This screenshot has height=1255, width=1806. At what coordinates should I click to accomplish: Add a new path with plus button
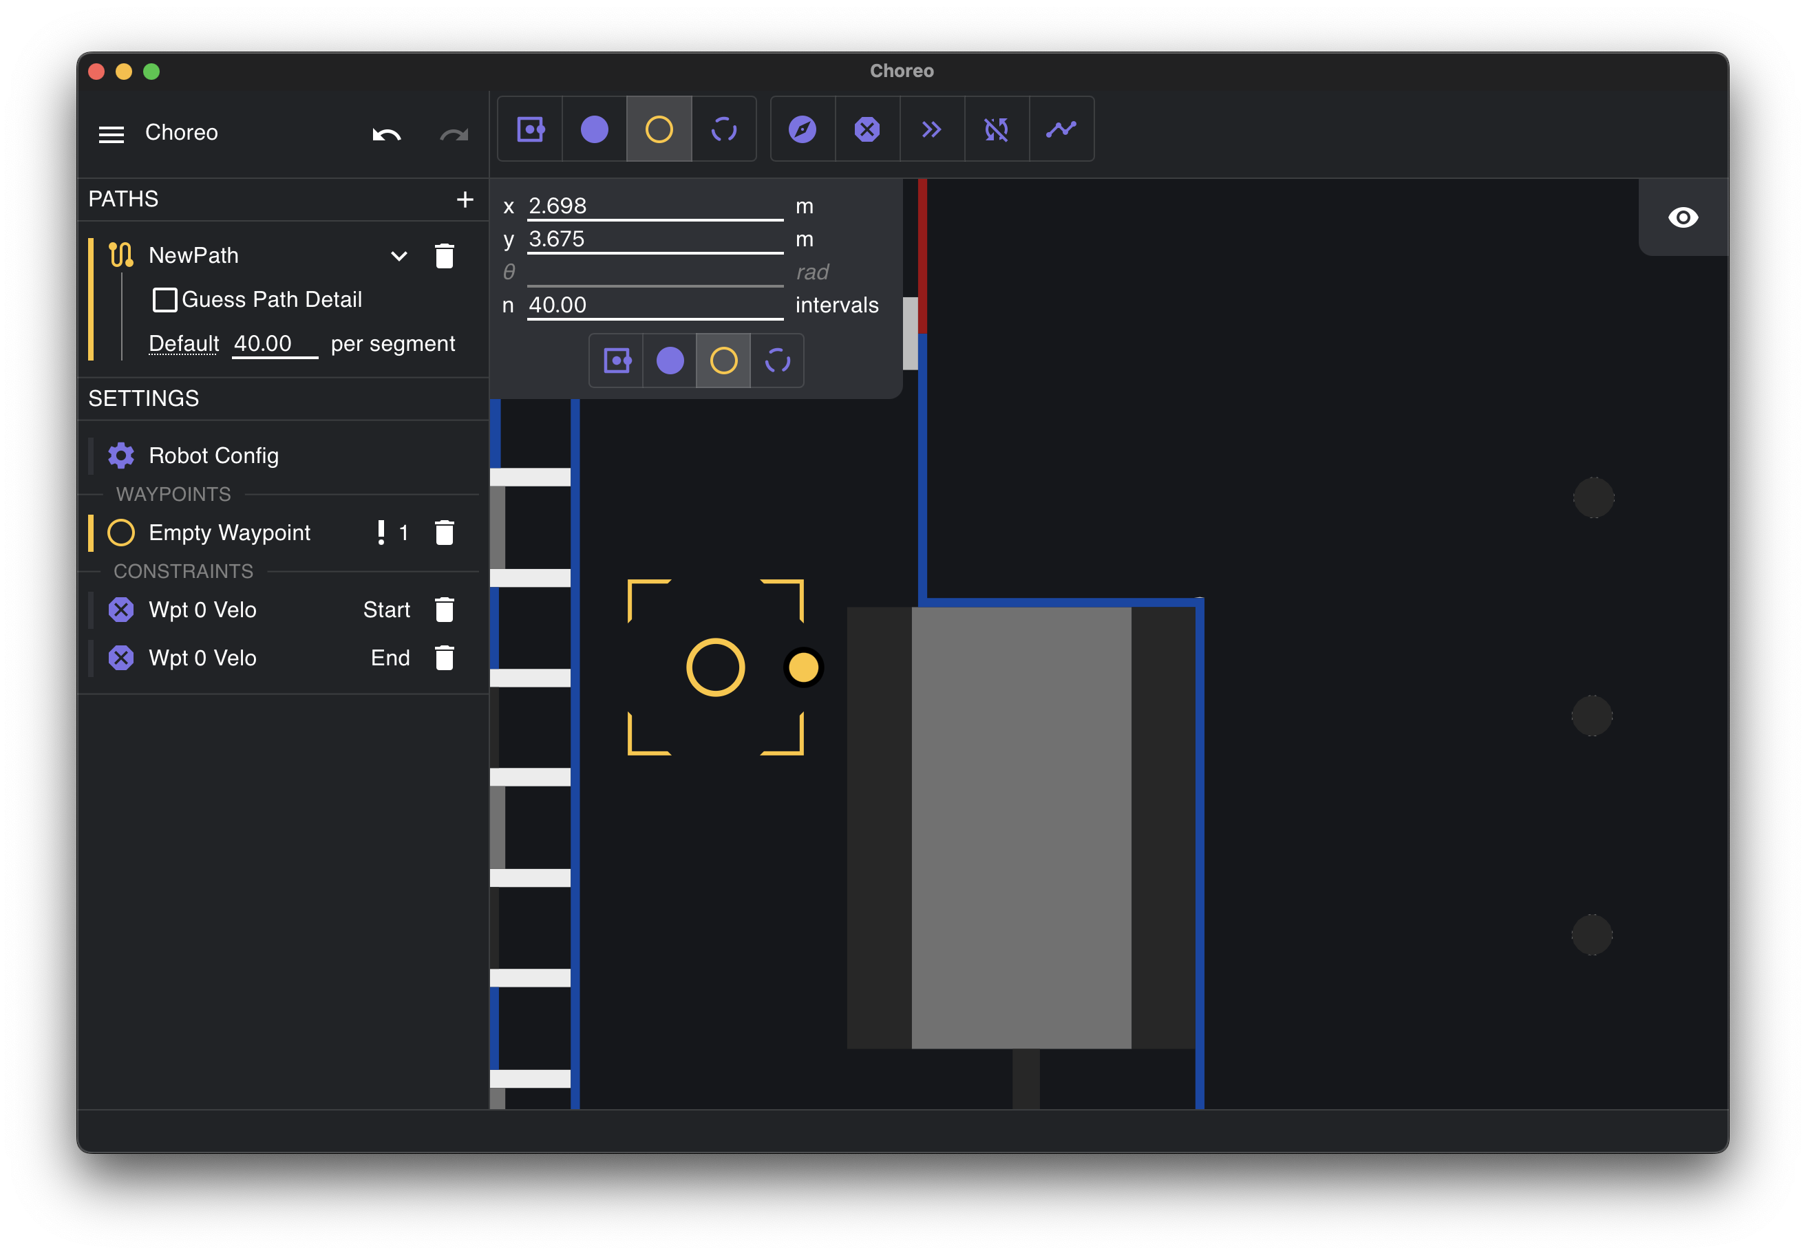click(x=465, y=199)
